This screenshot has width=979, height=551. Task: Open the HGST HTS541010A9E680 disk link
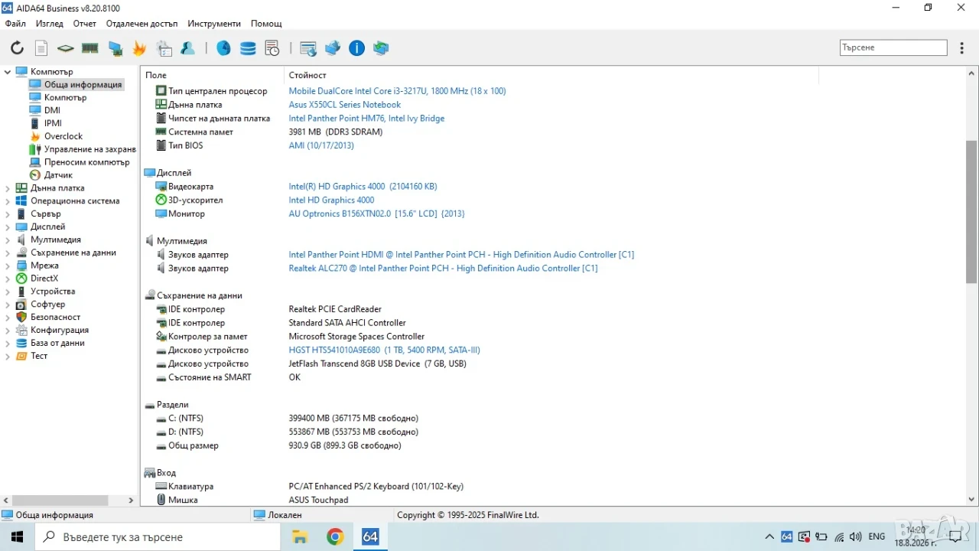pos(384,350)
